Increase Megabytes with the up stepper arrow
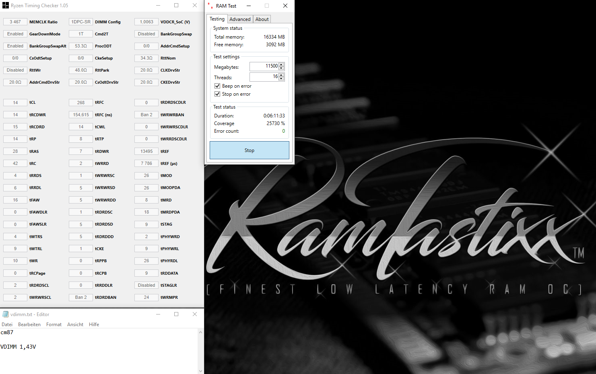The image size is (596, 374). click(281, 64)
